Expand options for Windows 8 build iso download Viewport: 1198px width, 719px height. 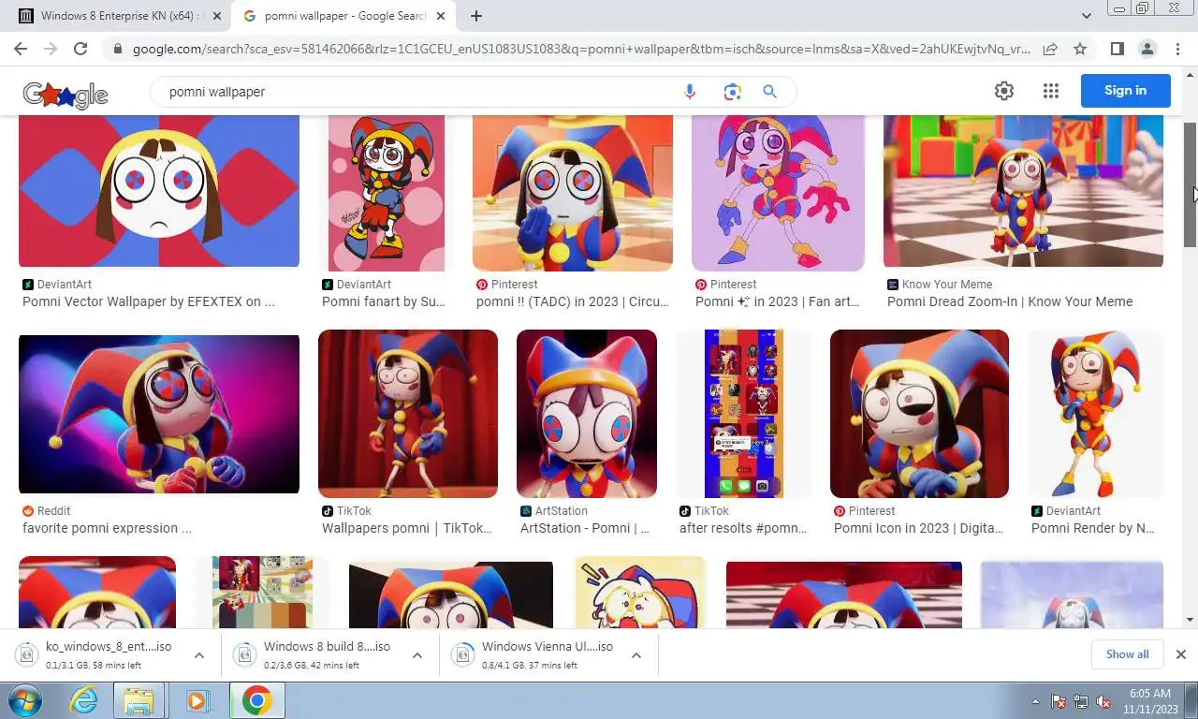(417, 655)
